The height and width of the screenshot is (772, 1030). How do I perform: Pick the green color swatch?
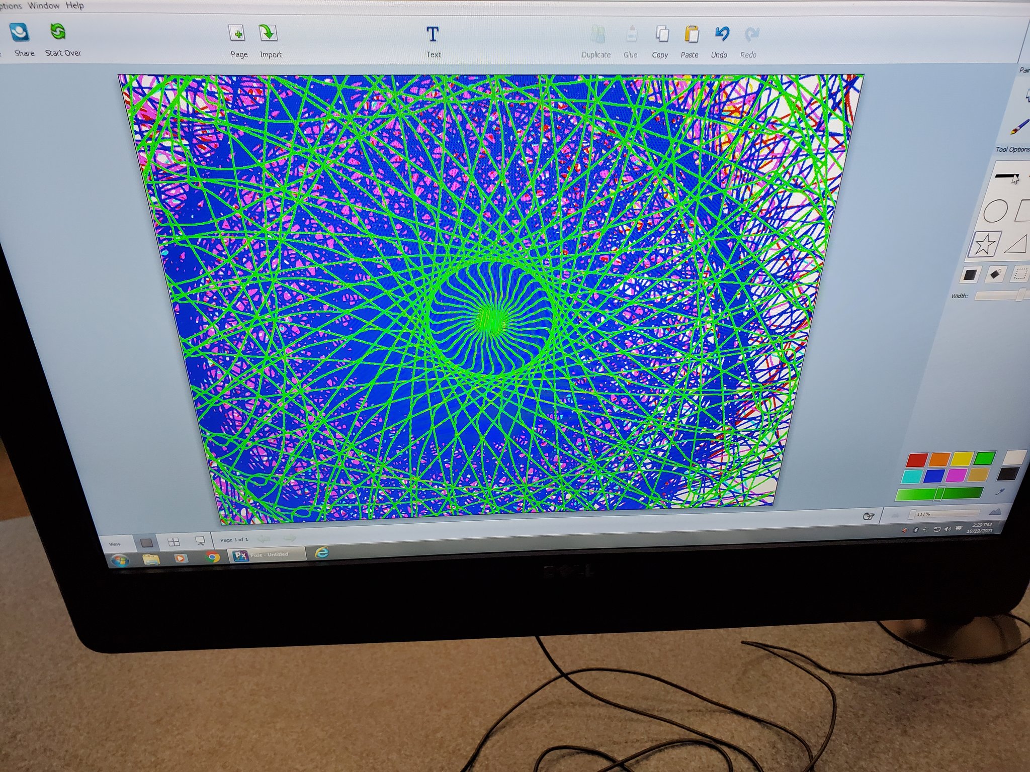point(985,458)
